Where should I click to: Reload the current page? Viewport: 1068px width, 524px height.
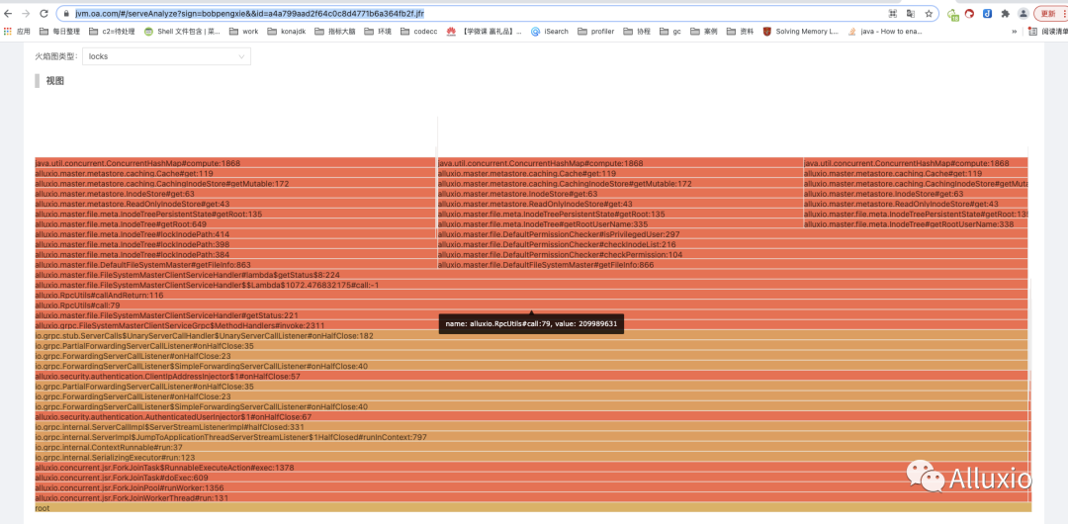coord(44,14)
